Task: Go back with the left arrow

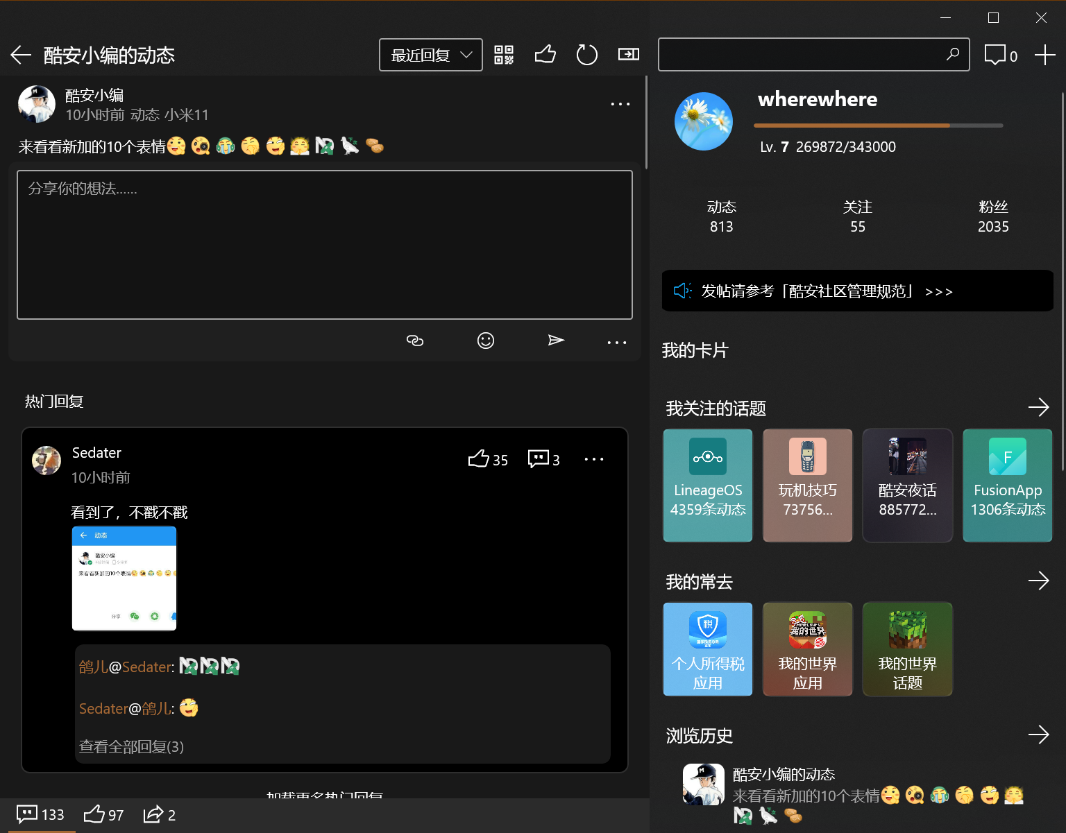Action: click(21, 55)
